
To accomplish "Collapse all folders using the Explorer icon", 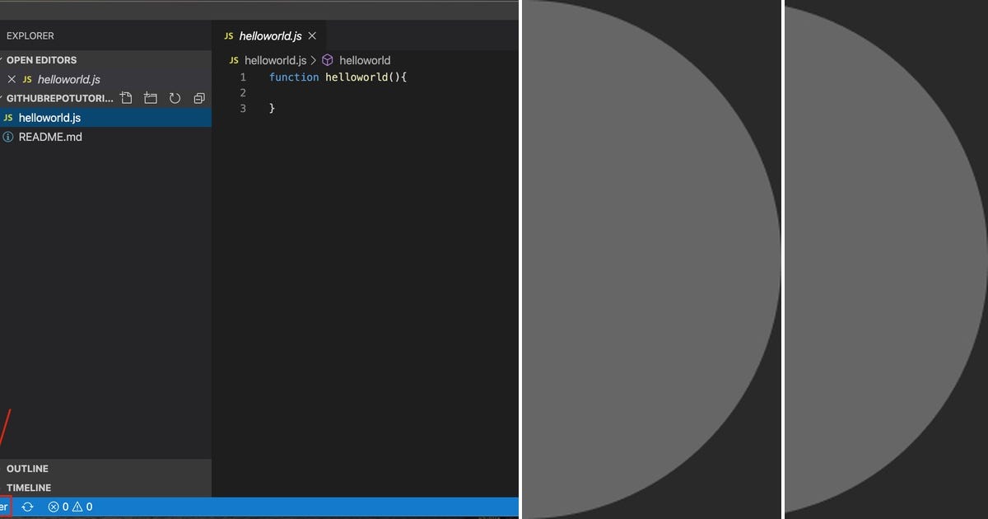I will (x=199, y=97).
